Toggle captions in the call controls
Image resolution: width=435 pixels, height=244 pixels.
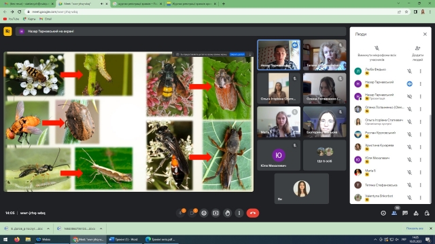pyautogui.click(x=204, y=213)
